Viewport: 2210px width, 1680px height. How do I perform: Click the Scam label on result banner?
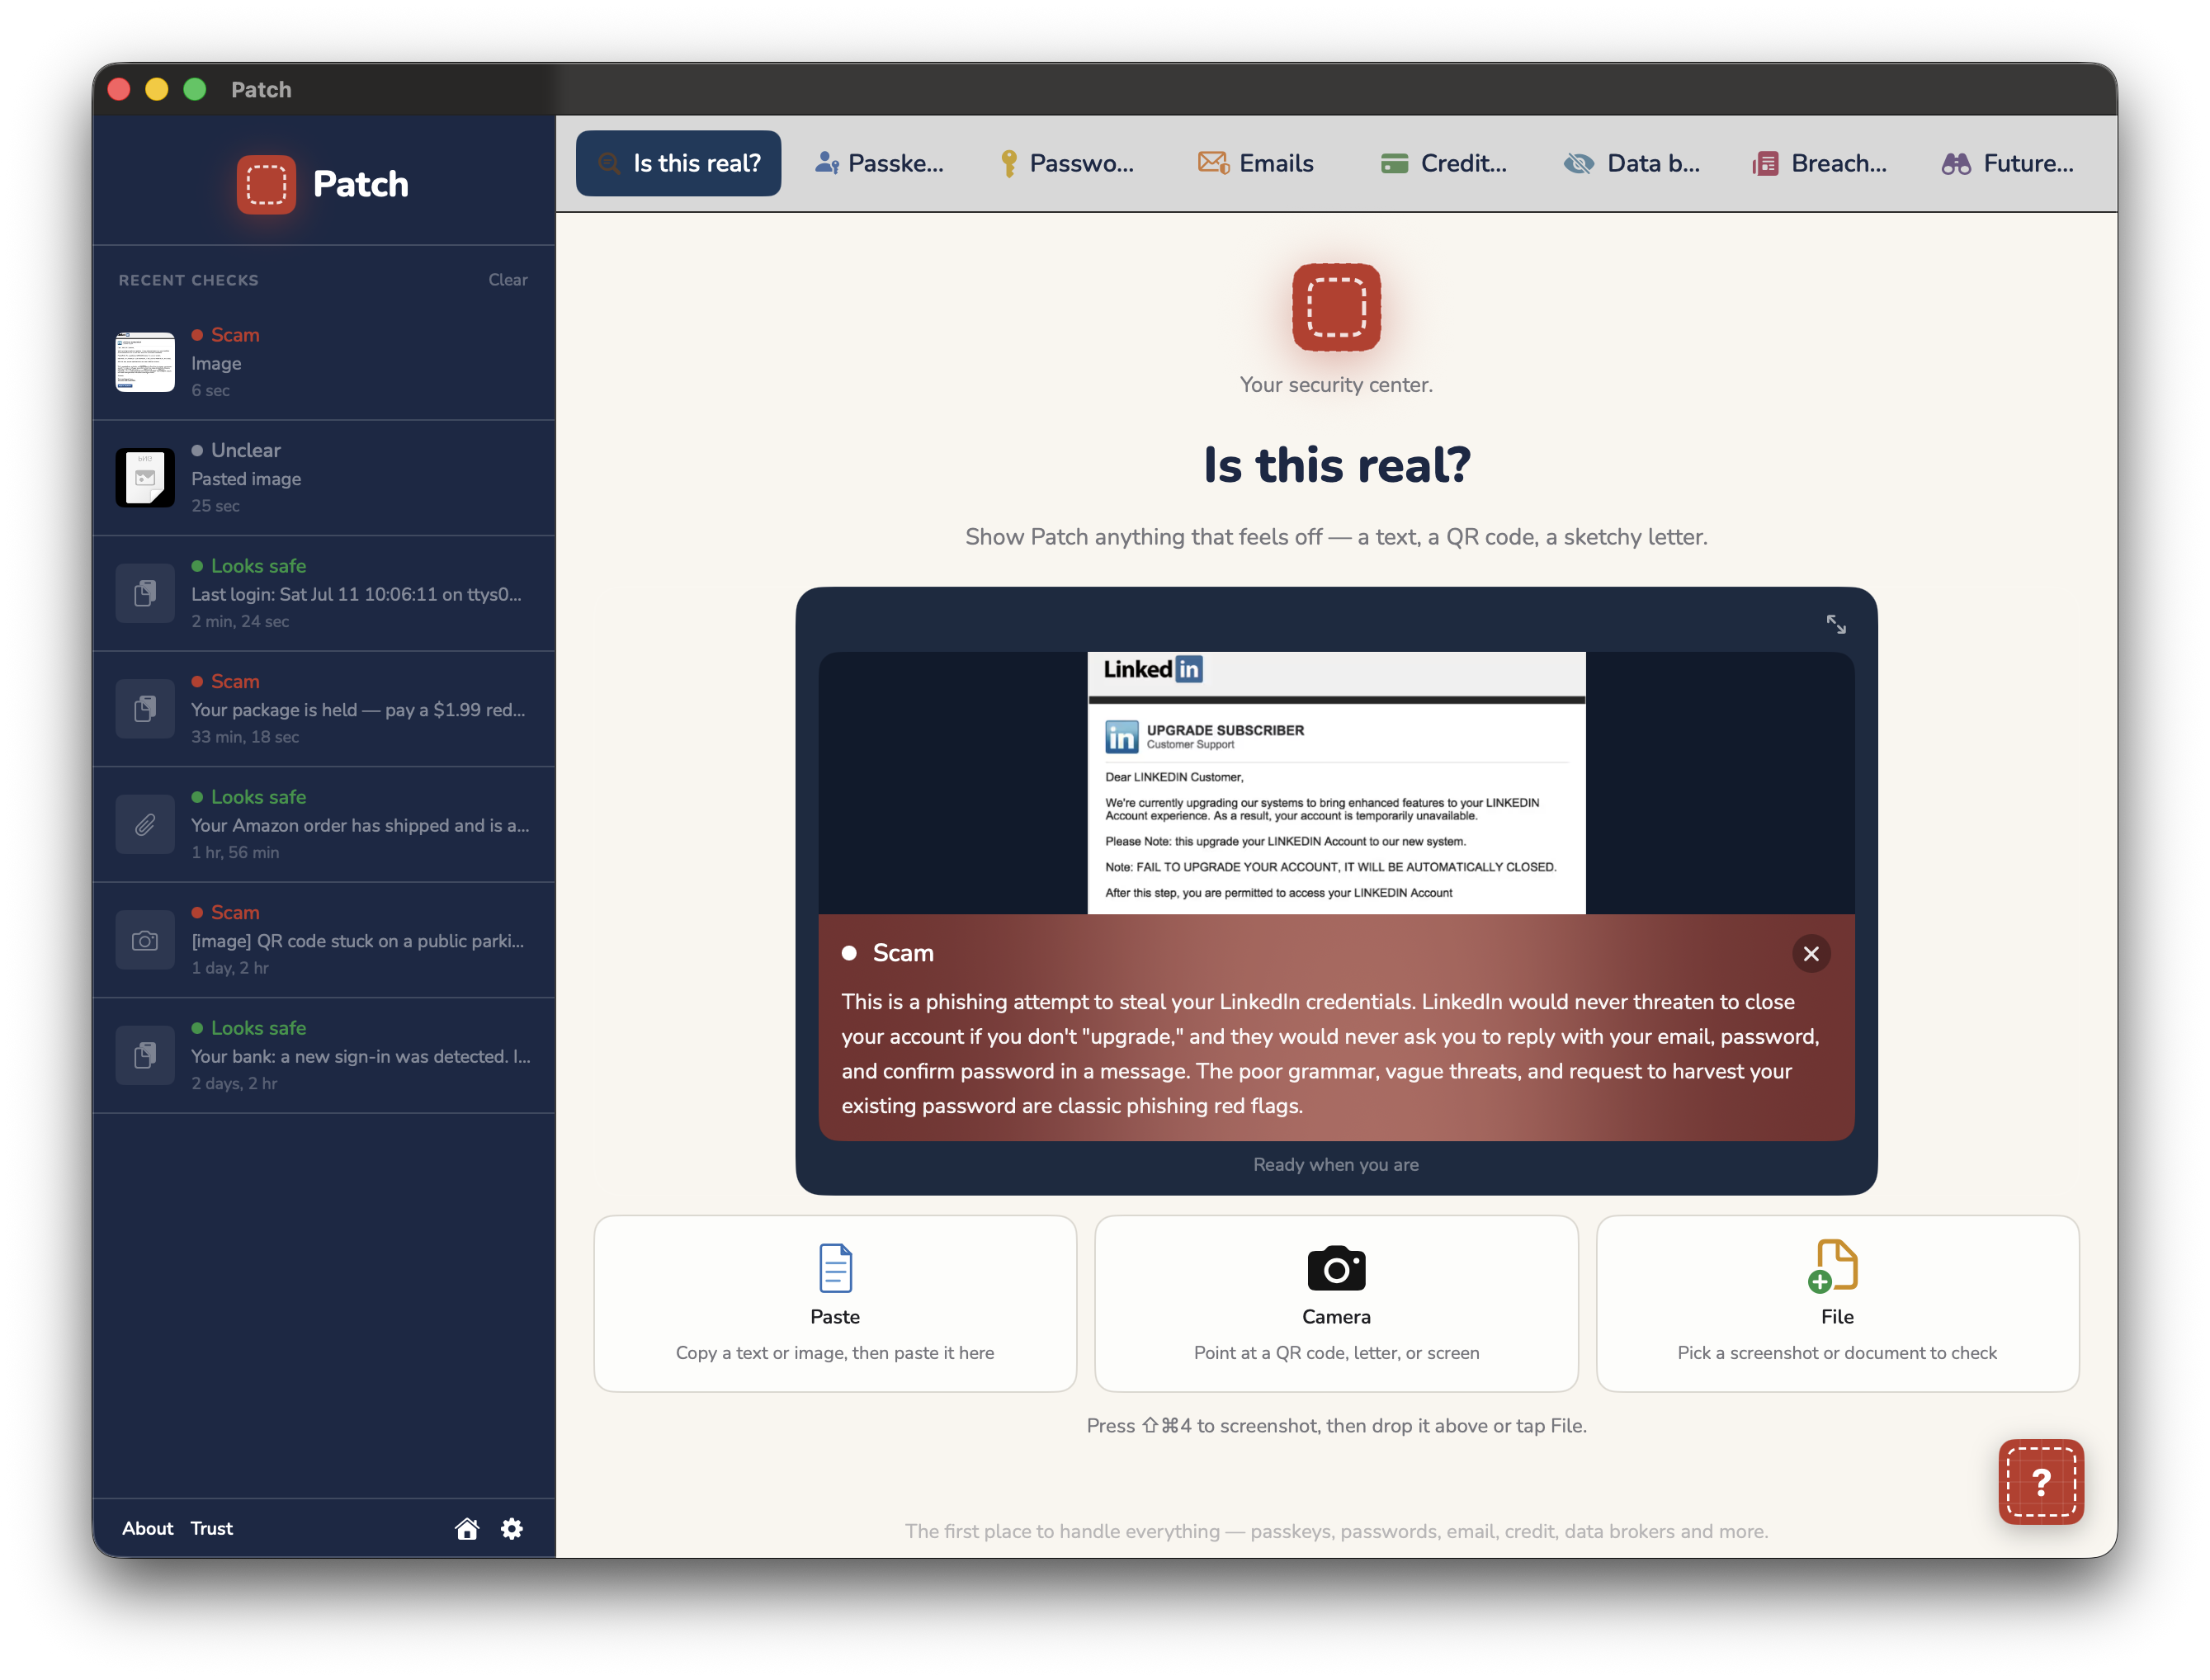pyautogui.click(x=902, y=953)
